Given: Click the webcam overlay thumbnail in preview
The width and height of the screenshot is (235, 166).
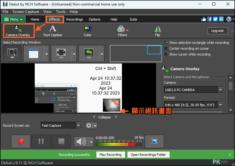Looking at the screenshot, I should click(111, 105).
